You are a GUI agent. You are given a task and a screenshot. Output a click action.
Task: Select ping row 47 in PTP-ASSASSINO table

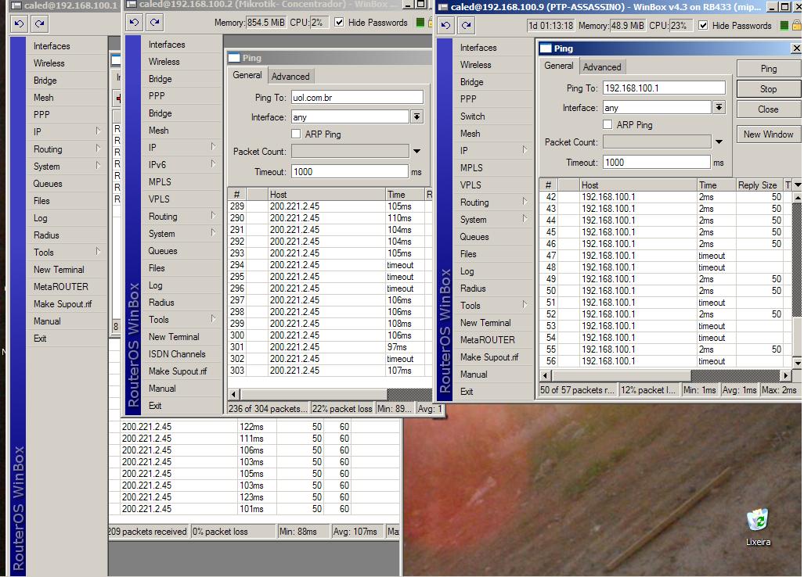click(665, 256)
